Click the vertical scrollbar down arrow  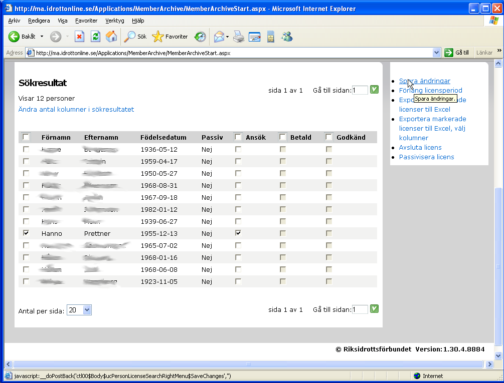click(x=498, y=355)
